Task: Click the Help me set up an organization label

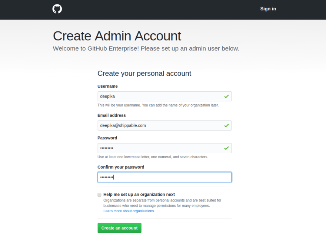Action: [139, 195]
